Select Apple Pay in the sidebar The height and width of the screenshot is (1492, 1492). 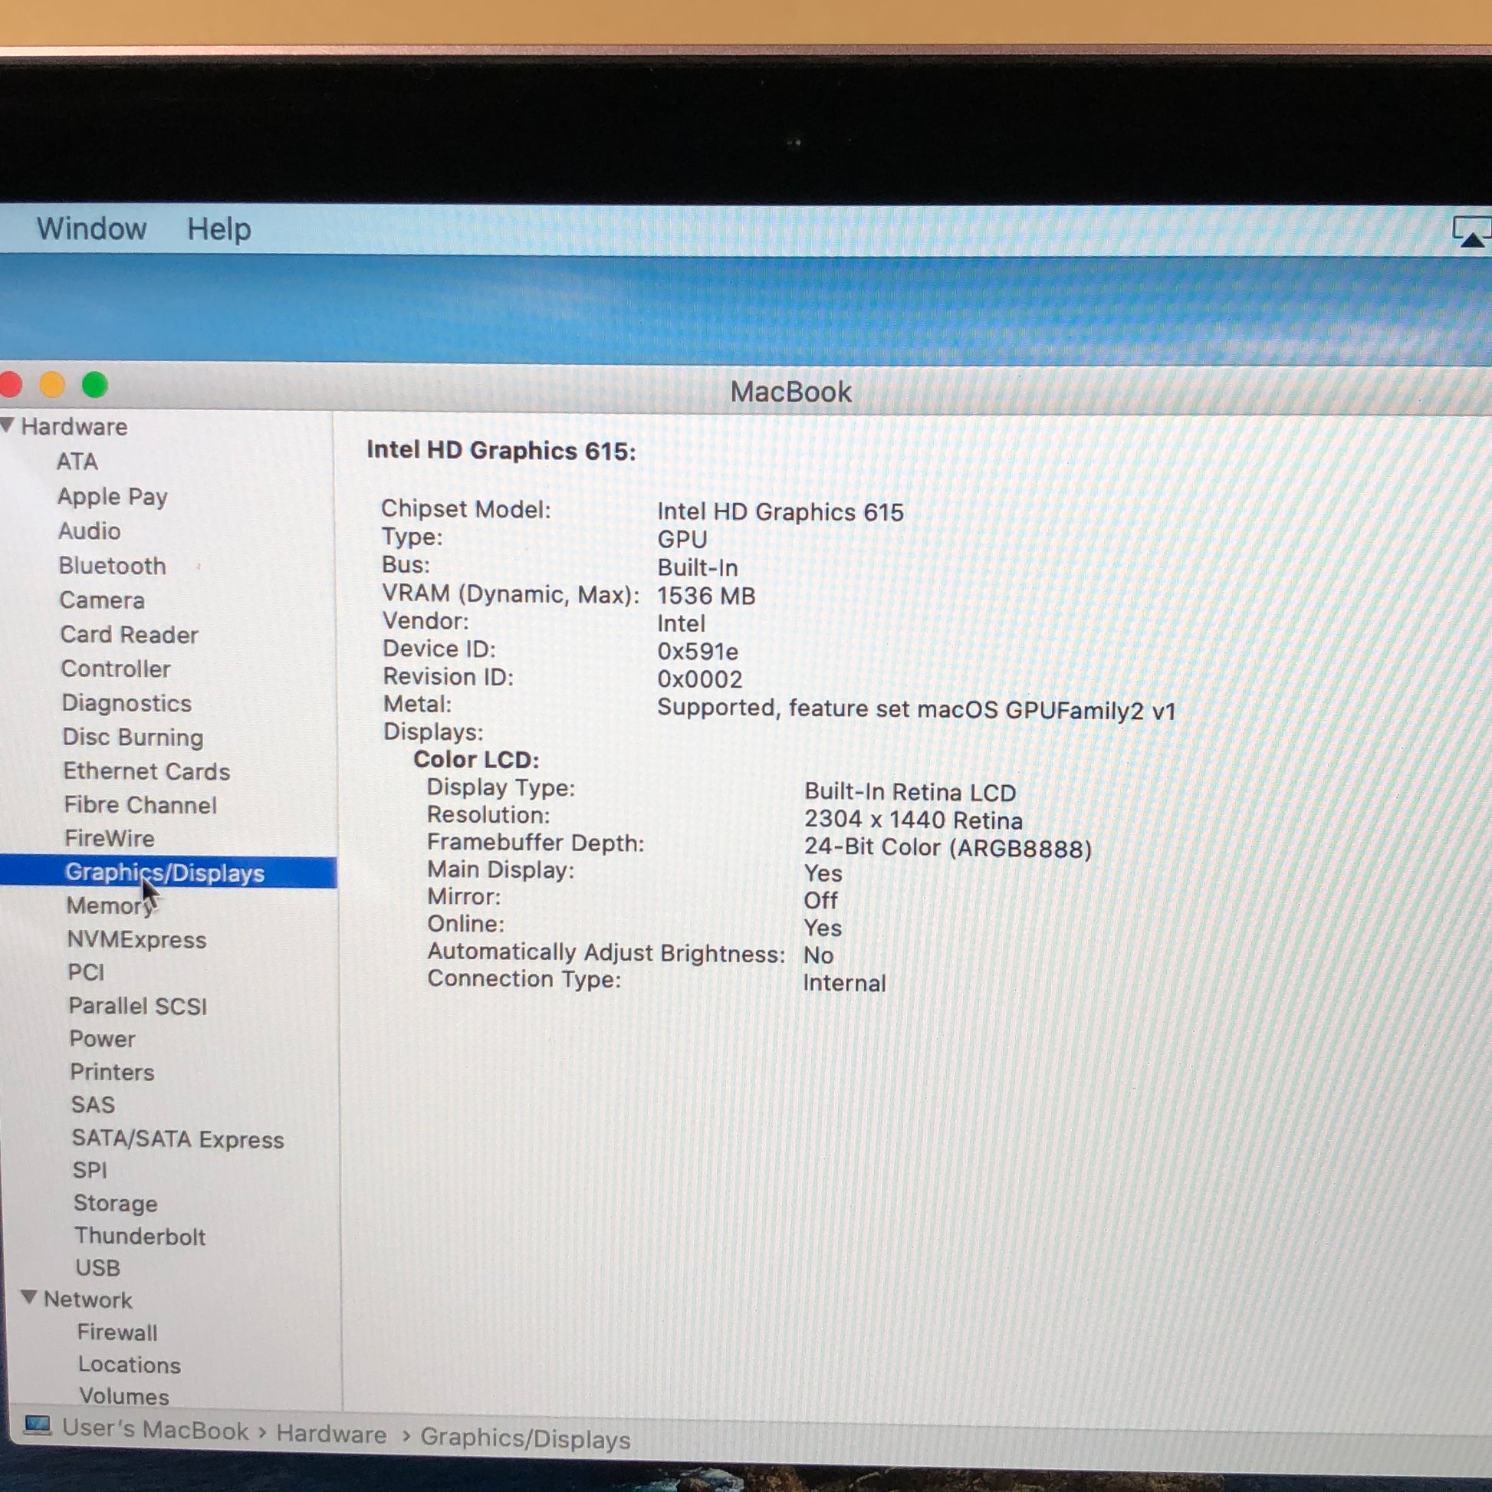point(112,496)
